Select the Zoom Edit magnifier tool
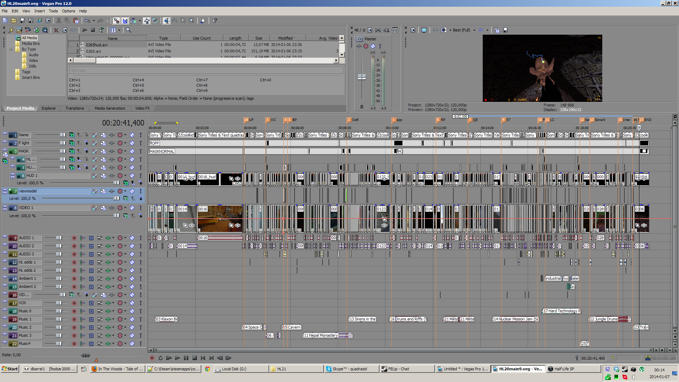The image size is (679, 382). tap(192, 21)
